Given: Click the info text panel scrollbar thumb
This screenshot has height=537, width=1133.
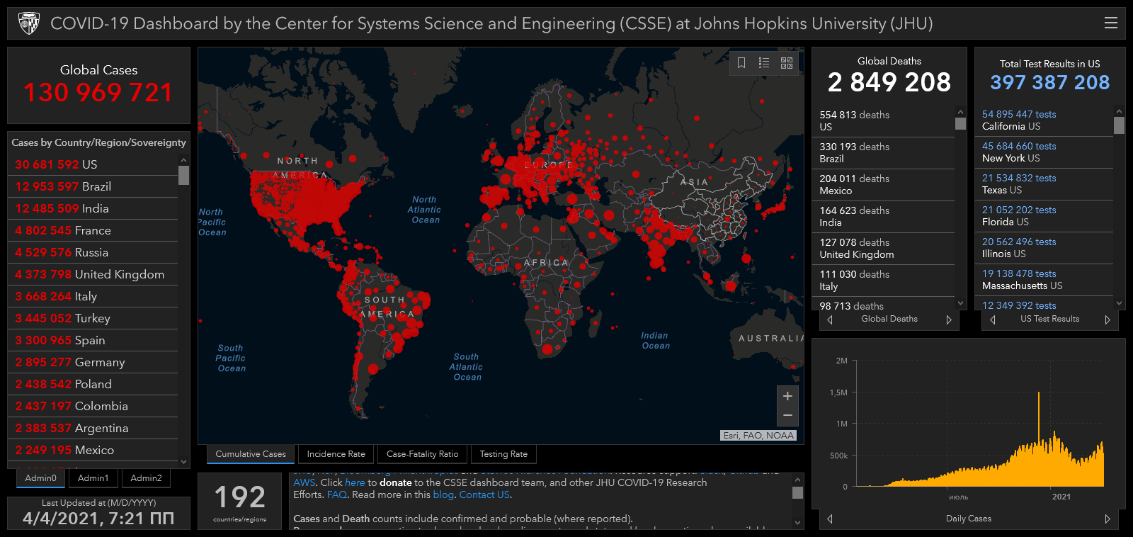Looking at the screenshot, I should tap(797, 492).
